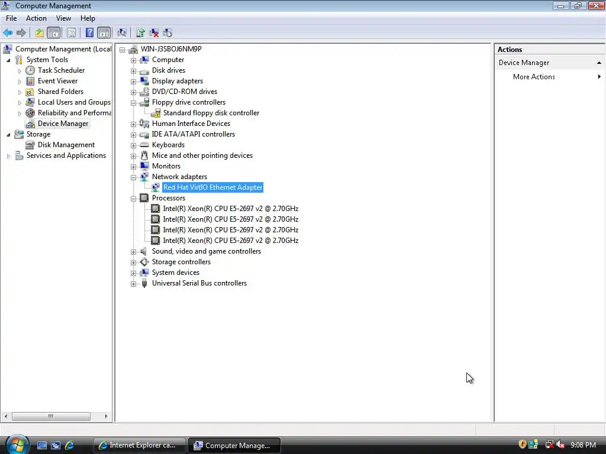Click the 9:08 PM taskbar clock
Screen dimensions: 606x454
tap(583, 445)
